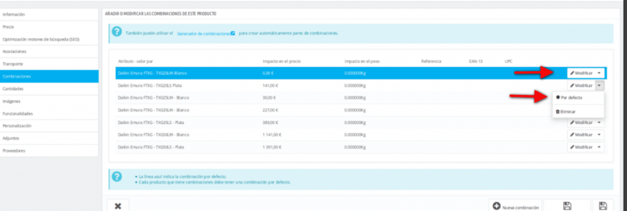Select the Daikin Emura FTXG - TXG50LW - Blanco name
This screenshot has height=211, width=627.
coord(153,135)
